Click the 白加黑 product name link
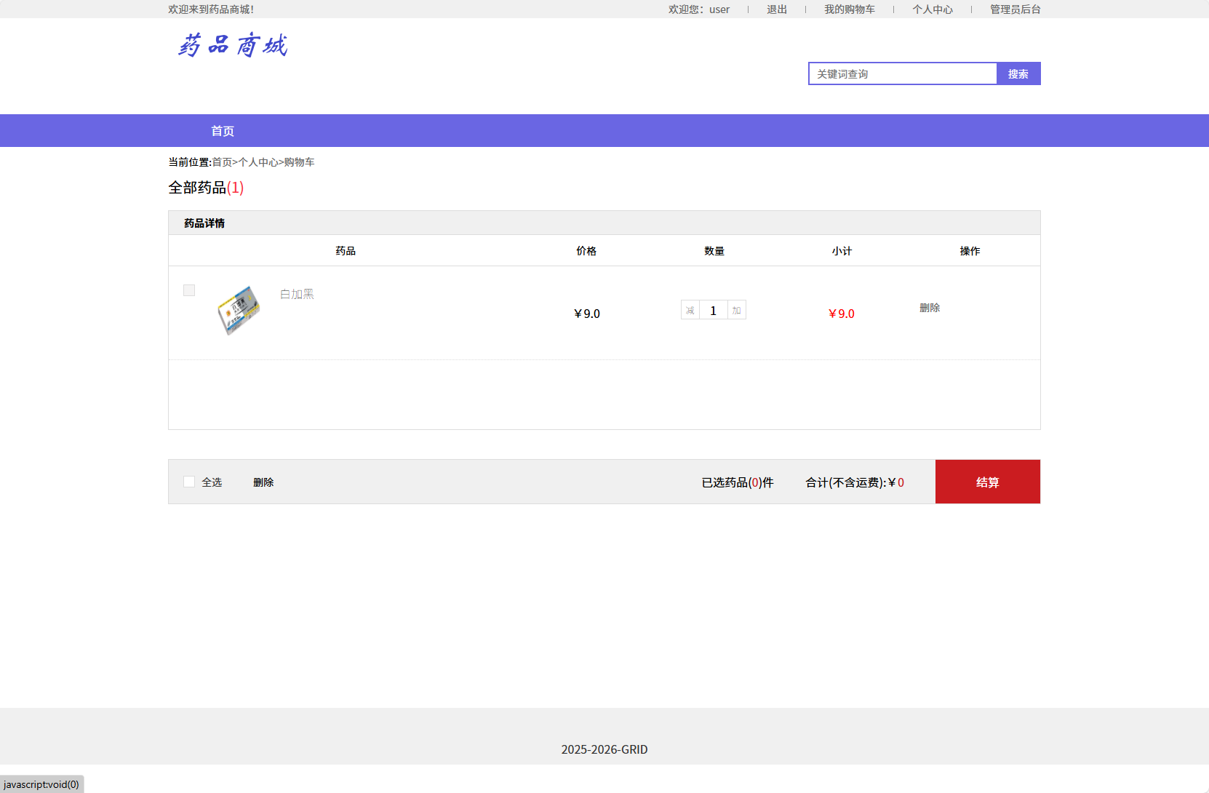The width and height of the screenshot is (1209, 793). tap(297, 294)
